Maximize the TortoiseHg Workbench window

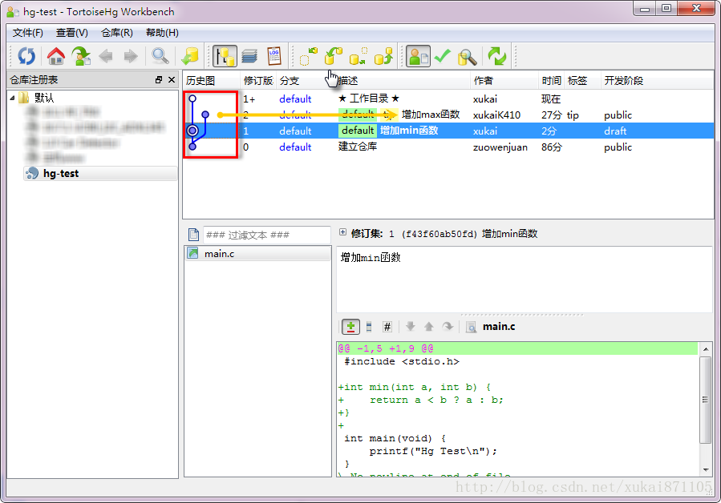tap(666, 8)
